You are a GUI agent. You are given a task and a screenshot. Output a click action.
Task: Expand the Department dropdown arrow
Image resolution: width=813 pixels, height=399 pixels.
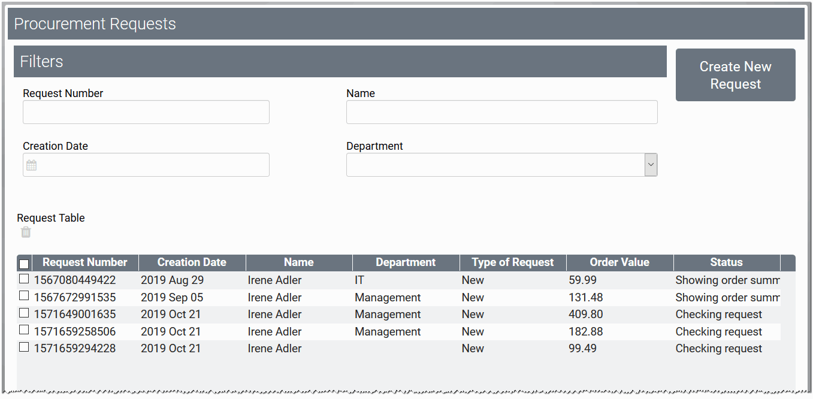(651, 165)
